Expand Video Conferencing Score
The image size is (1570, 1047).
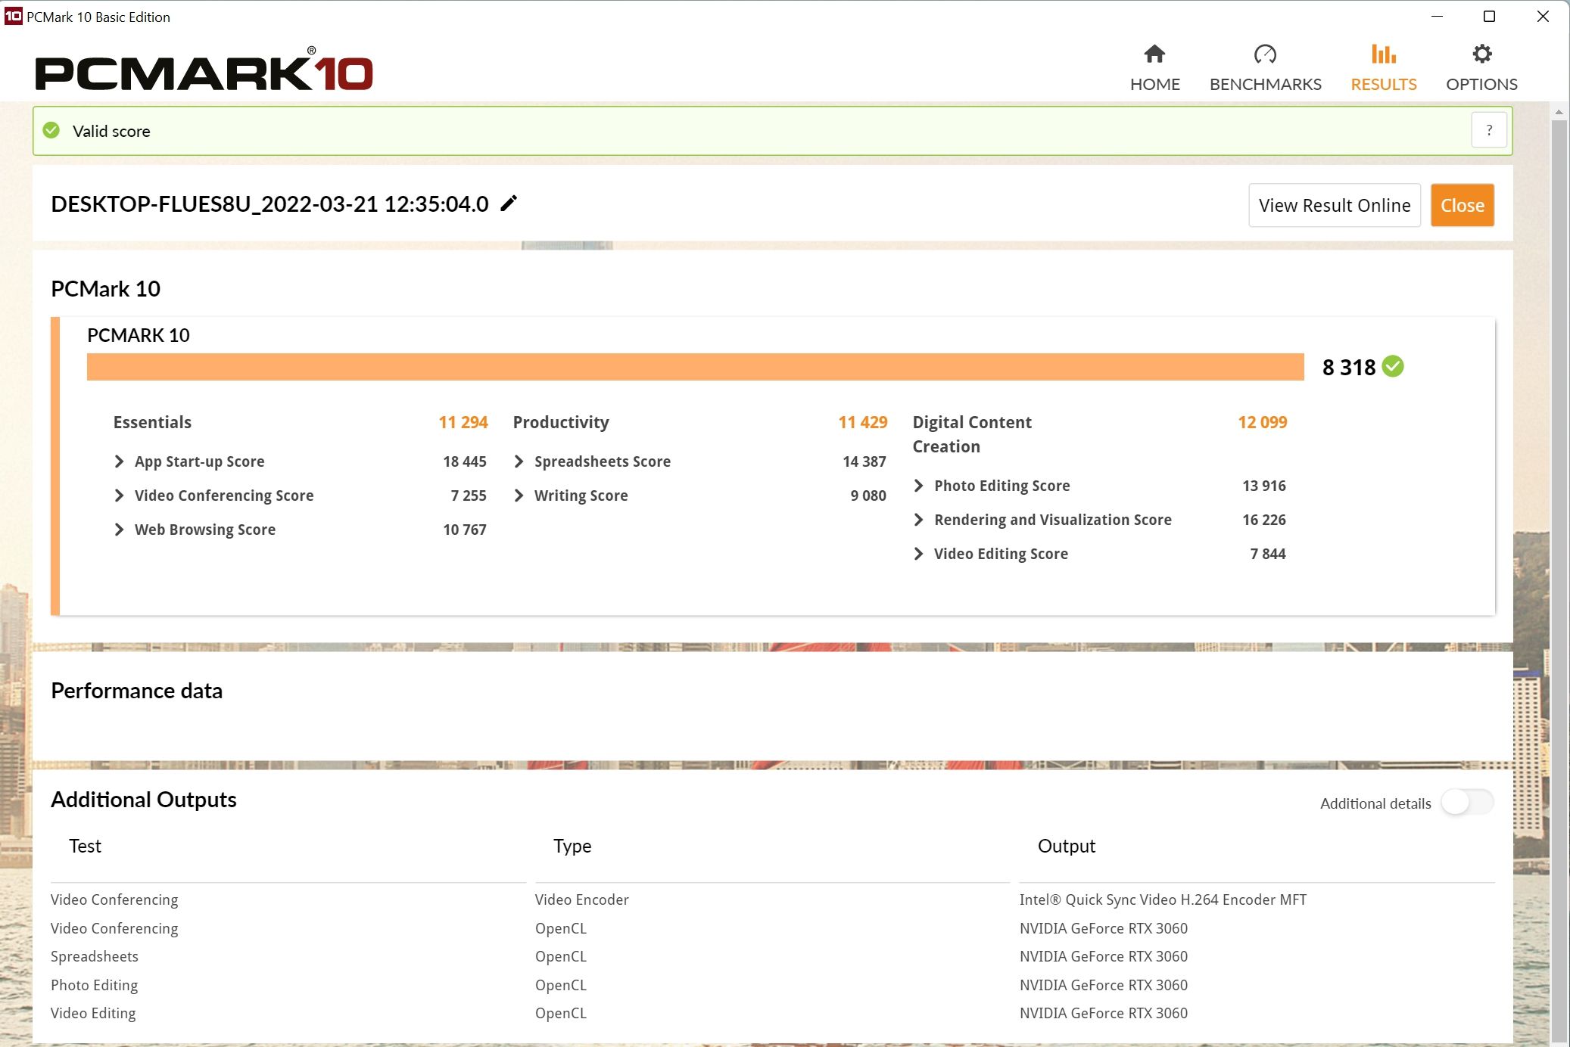(119, 496)
